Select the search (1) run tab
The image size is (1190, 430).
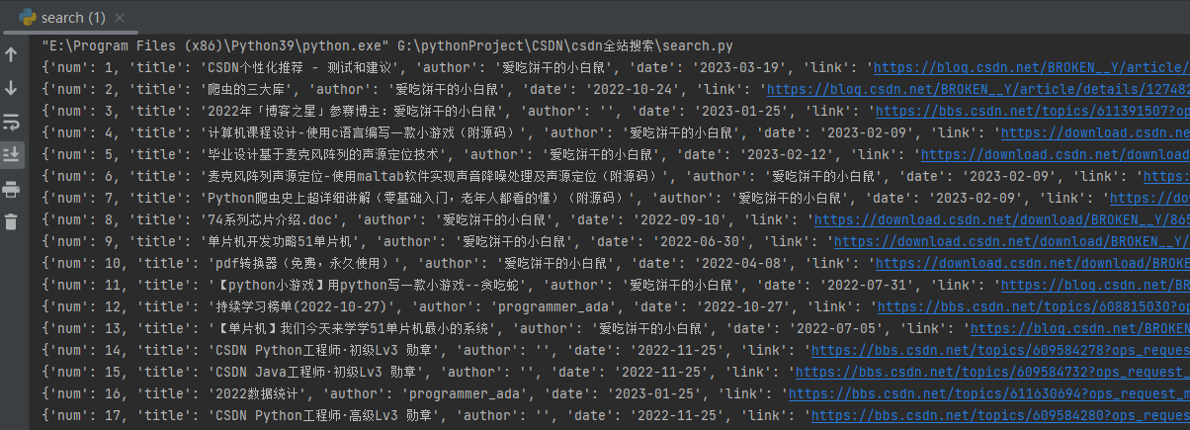click(74, 18)
